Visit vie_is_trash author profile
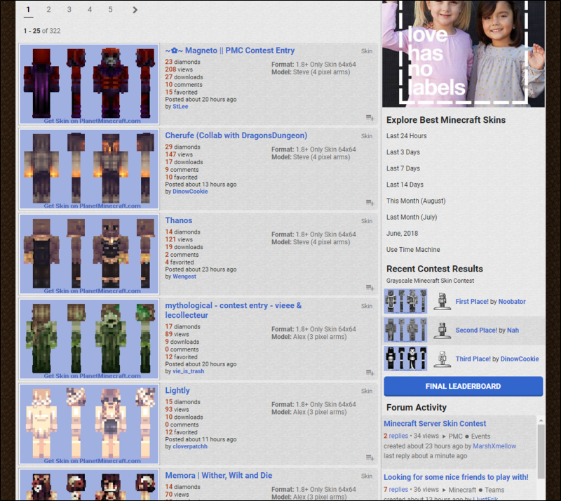Viewport: 561px width, 501px height. tap(189, 371)
